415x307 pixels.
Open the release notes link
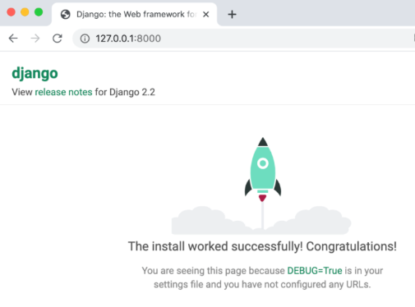[63, 92]
